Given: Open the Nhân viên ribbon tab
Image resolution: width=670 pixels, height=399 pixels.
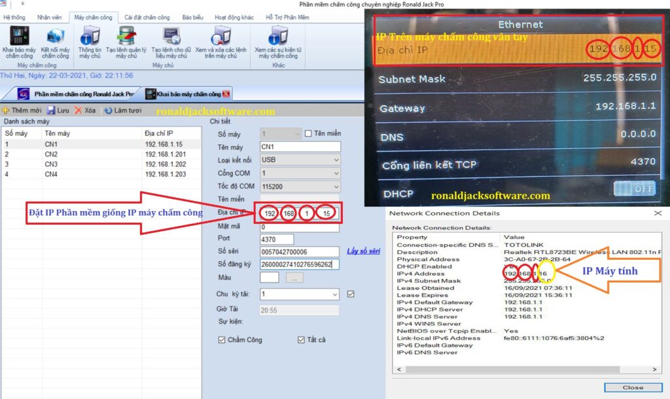Looking at the screenshot, I should coord(50,17).
